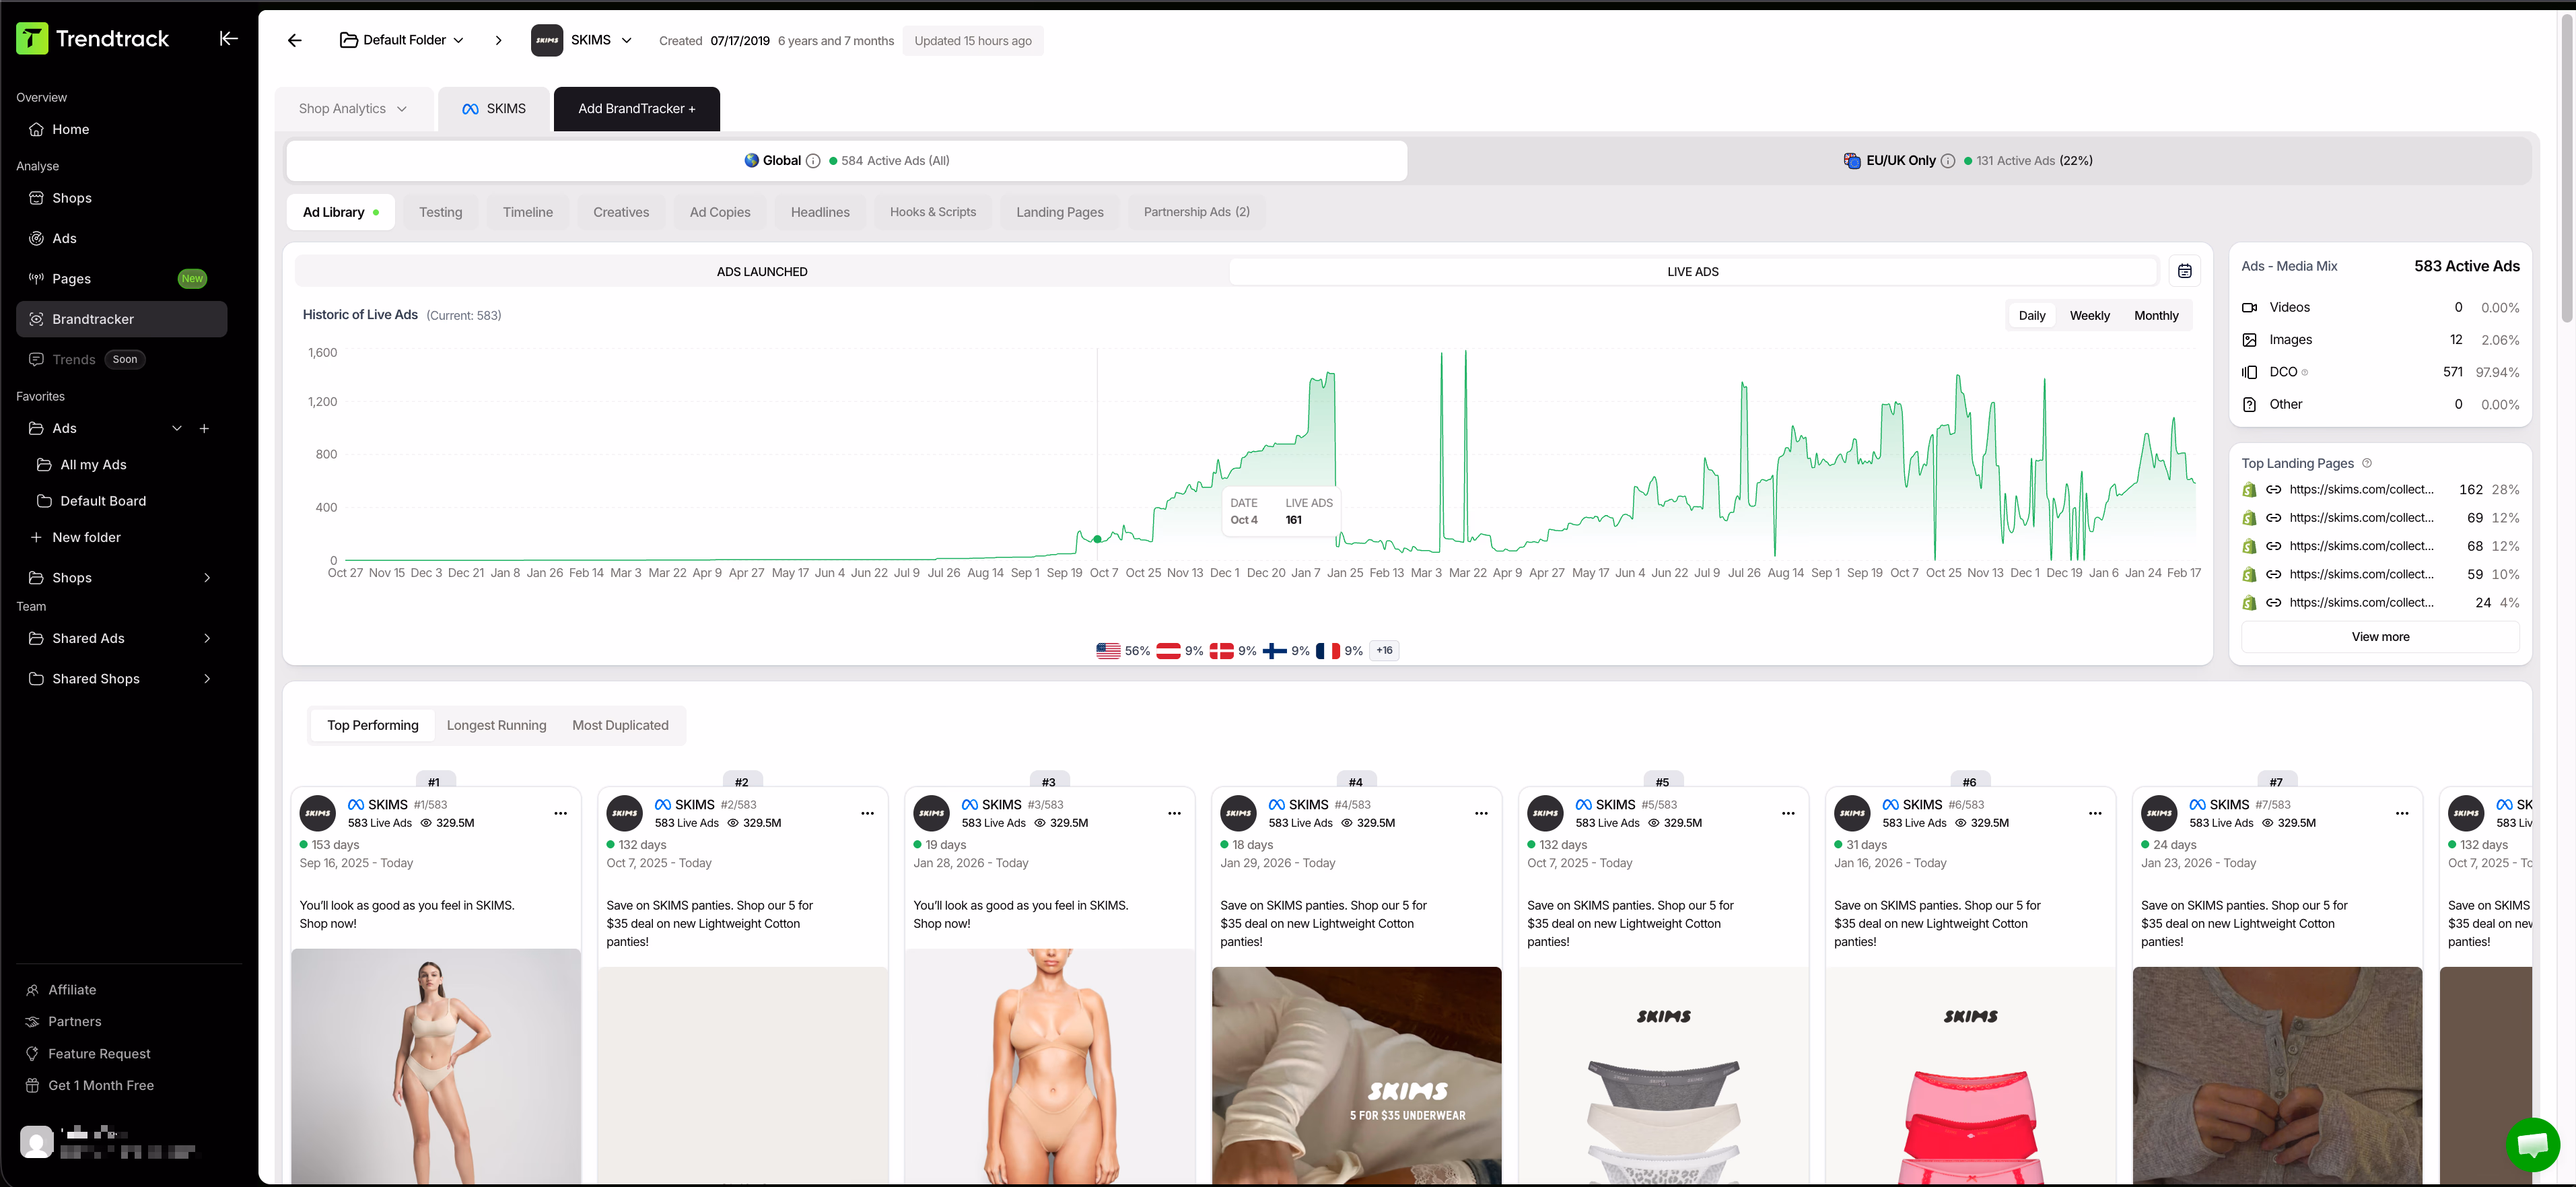
Task: Switch Live Ads chart to Weekly view
Action: pyautogui.click(x=2089, y=315)
